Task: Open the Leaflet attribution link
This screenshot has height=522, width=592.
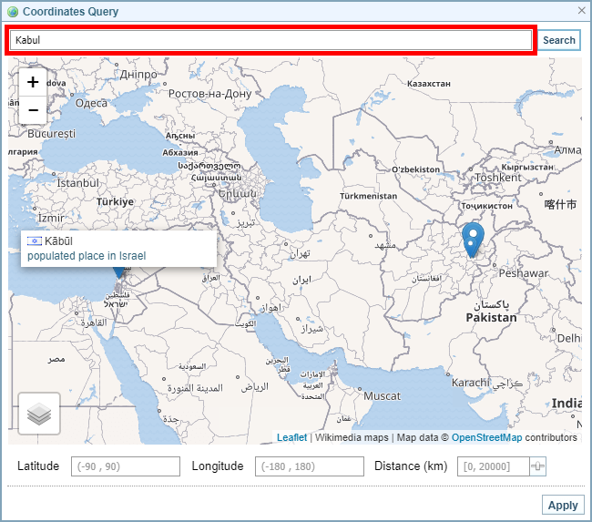Action: (291, 438)
